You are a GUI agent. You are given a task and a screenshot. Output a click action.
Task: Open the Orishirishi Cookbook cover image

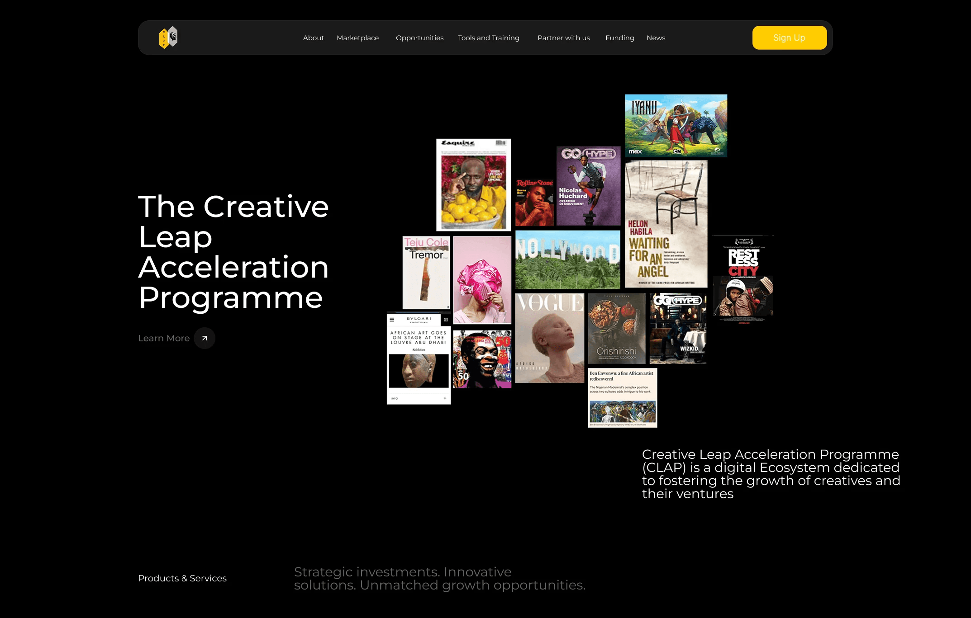pos(616,328)
